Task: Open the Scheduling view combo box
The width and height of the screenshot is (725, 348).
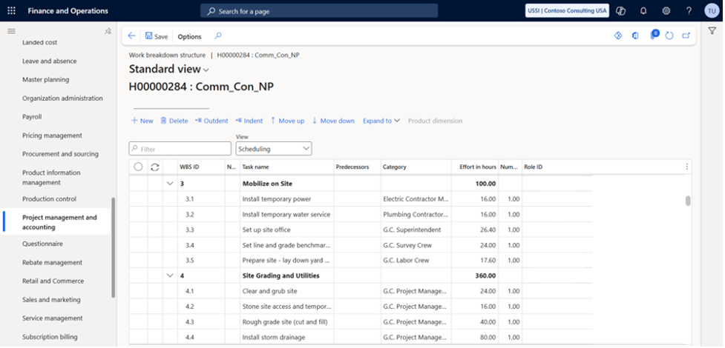Action: click(x=274, y=149)
